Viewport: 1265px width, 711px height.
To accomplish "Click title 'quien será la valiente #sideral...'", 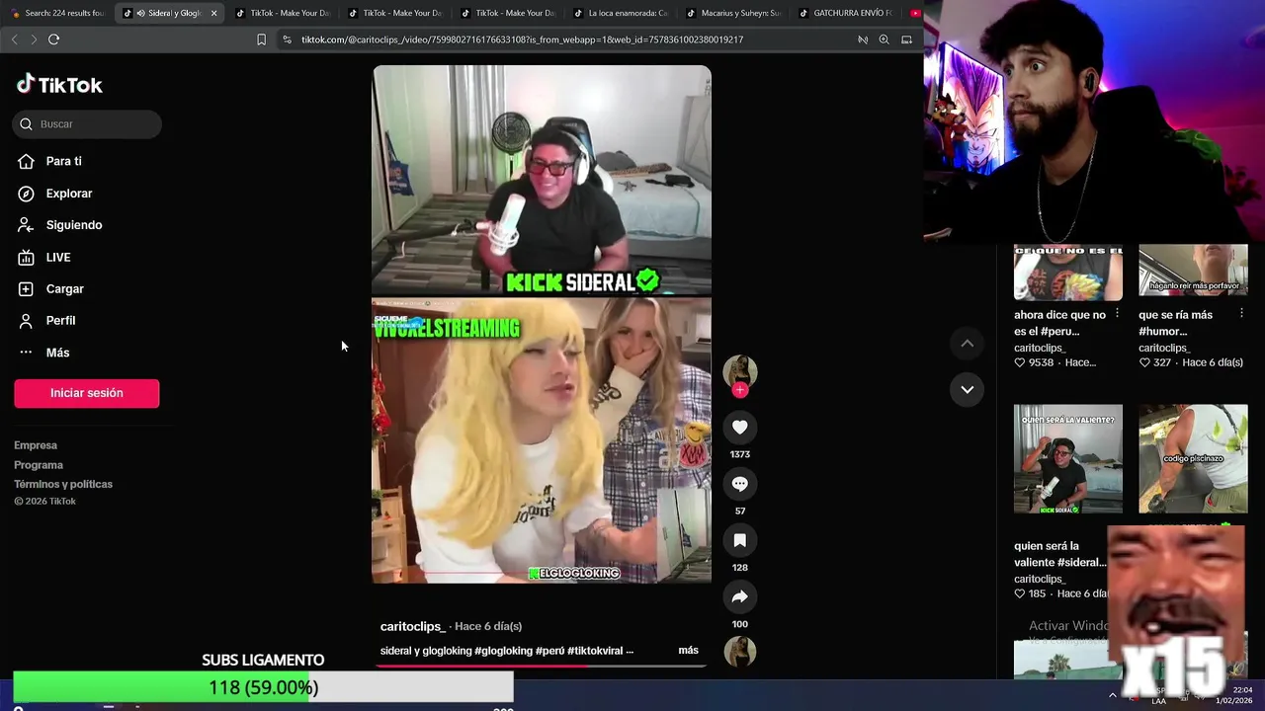I will (x=1059, y=554).
